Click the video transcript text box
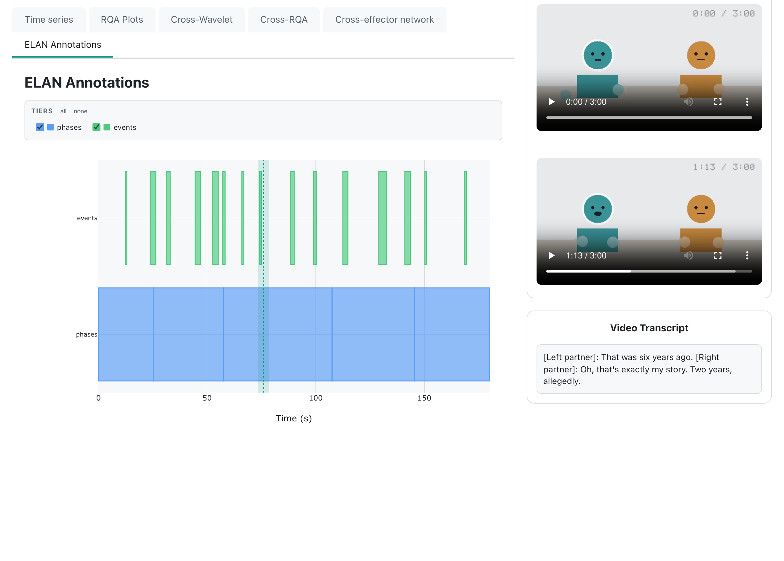Viewport: 784px width, 561px height. [x=649, y=369]
